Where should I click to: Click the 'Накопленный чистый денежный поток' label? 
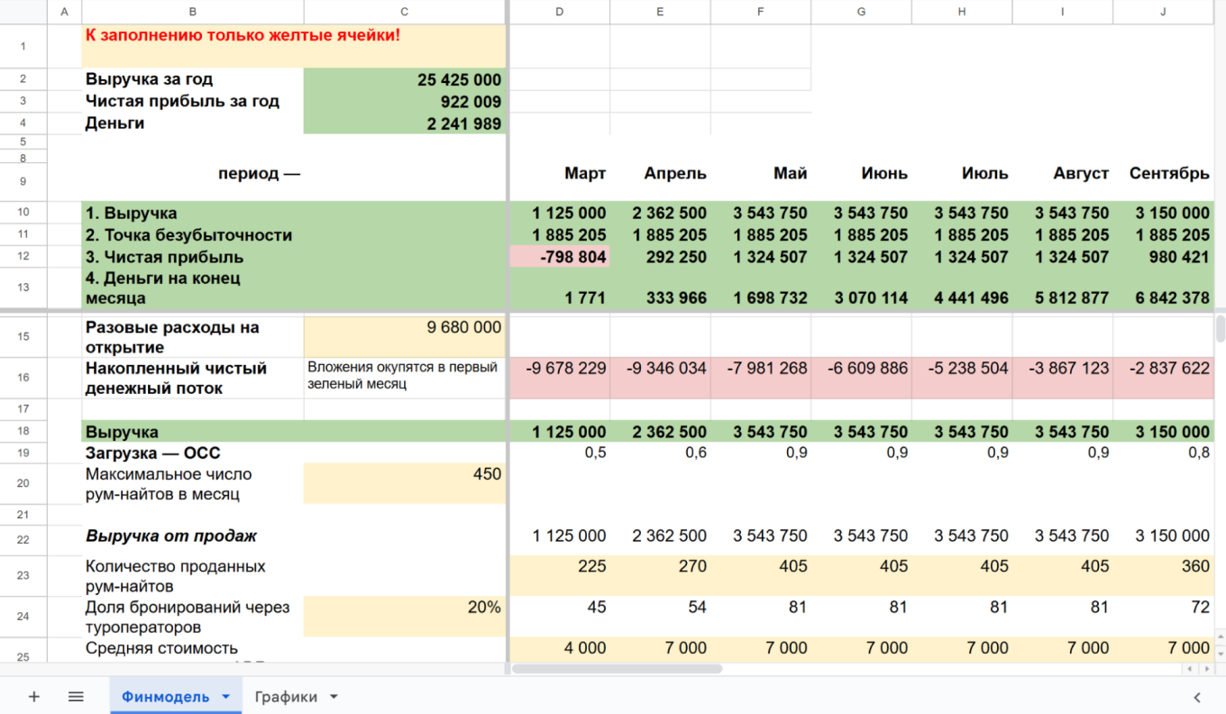click(177, 379)
